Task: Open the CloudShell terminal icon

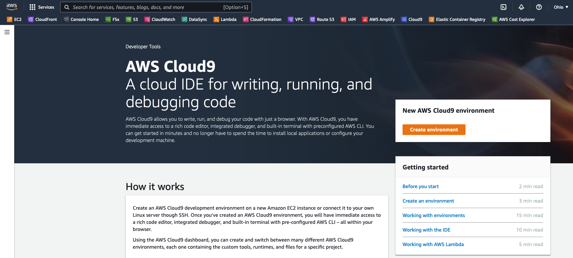Action: 503,7
